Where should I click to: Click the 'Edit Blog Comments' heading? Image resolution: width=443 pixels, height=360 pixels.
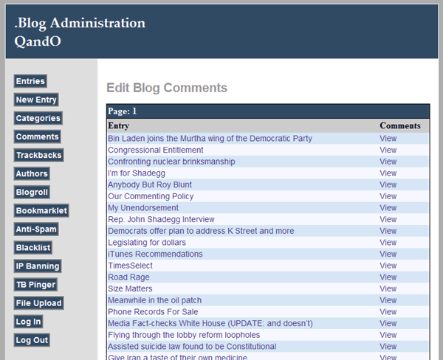pyautogui.click(x=167, y=88)
